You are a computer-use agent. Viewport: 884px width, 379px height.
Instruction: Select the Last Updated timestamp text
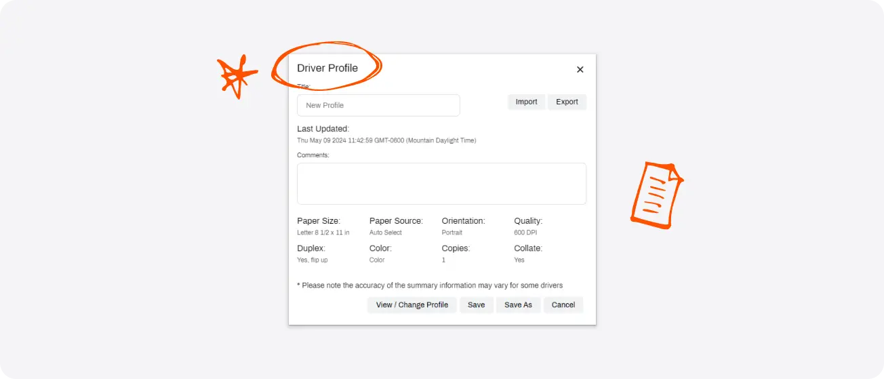(x=386, y=140)
